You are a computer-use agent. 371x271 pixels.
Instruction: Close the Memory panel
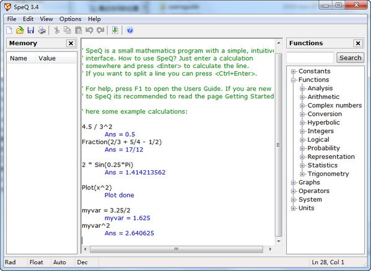tap(71, 43)
